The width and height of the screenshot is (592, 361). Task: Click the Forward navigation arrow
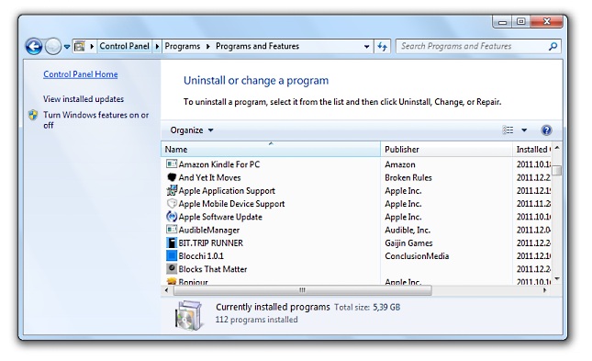[x=53, y=47]
